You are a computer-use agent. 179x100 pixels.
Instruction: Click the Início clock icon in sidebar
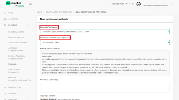click(x=5, y=13)
